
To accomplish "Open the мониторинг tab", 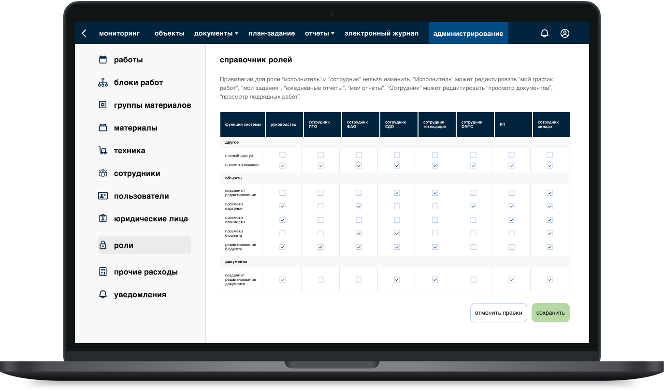I will (x=119, y=33).
